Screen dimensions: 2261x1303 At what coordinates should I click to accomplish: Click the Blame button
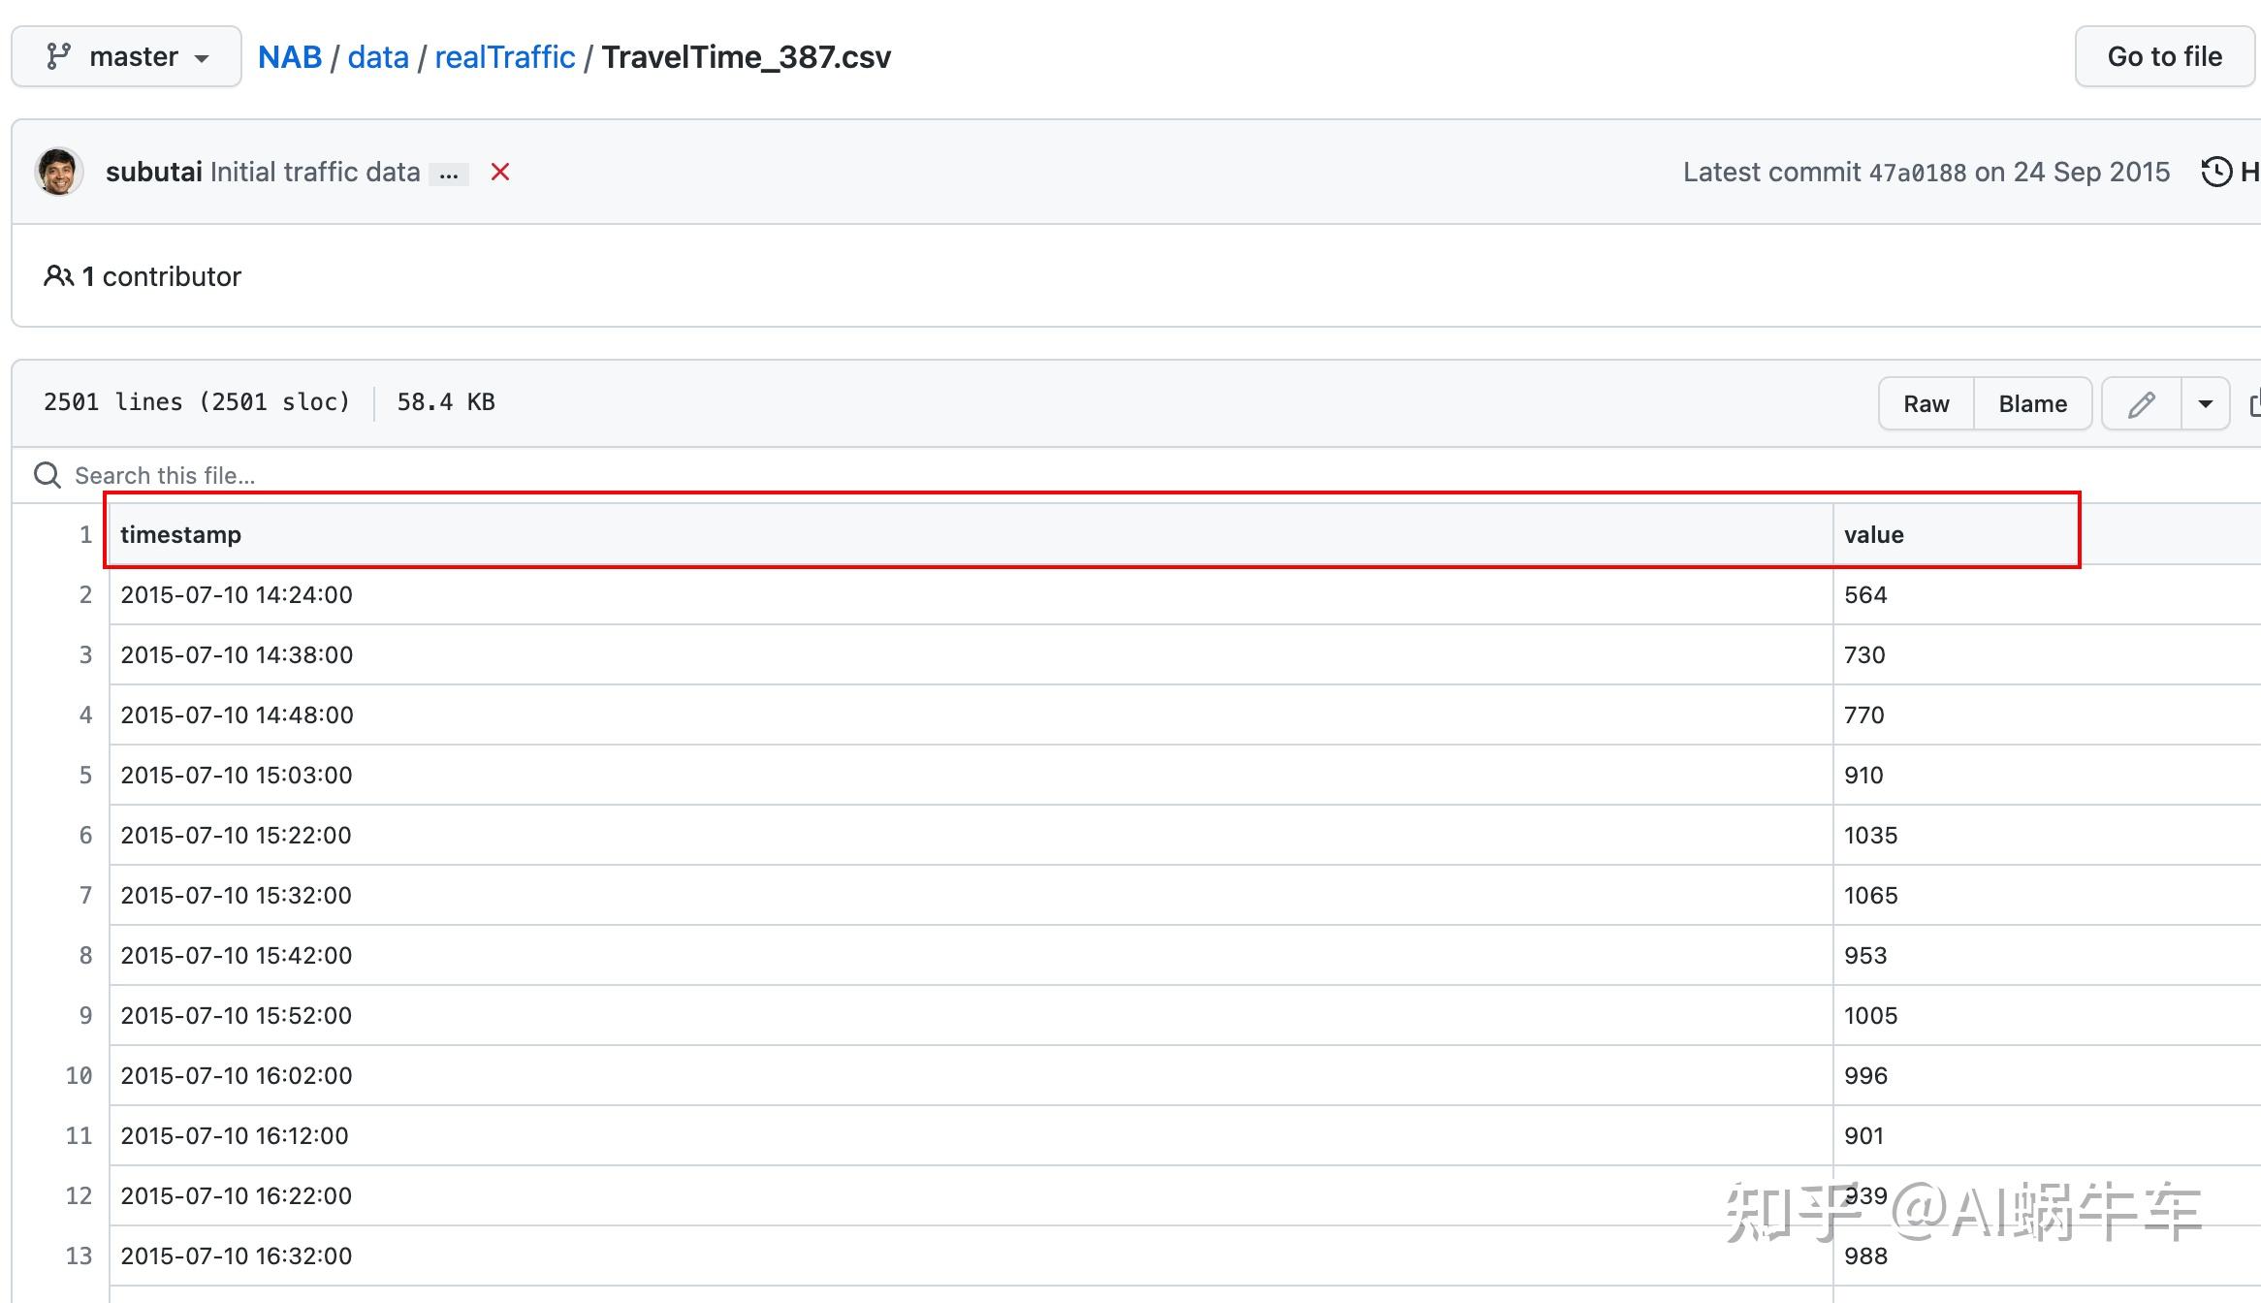pos(2032,403)
